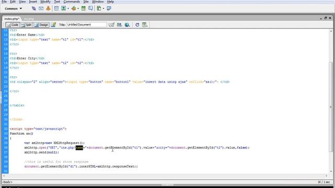Restore down the document window
Screen dimensions: 335x188
click(x=326, y=18)
